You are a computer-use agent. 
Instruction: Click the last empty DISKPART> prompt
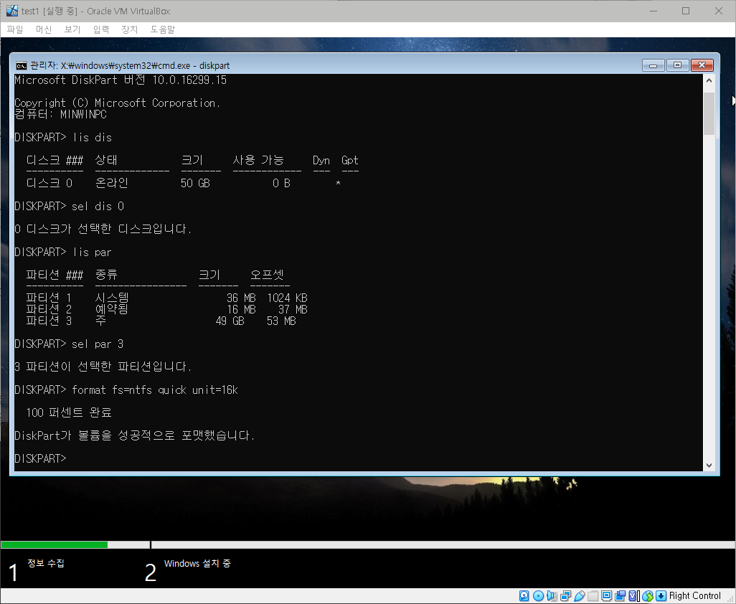pos(40,458)
